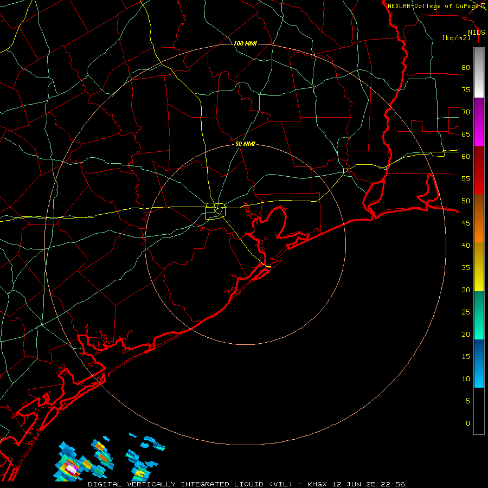
Task: Click the white-core storm cell with magenta edge
Action: click(x=71, y=468)
